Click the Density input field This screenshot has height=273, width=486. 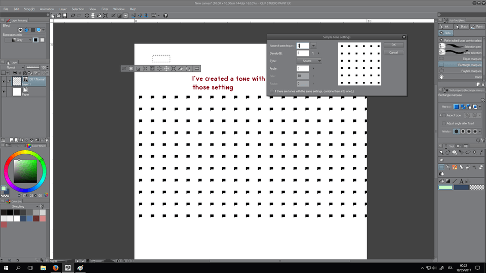click(x=303, y=53)
